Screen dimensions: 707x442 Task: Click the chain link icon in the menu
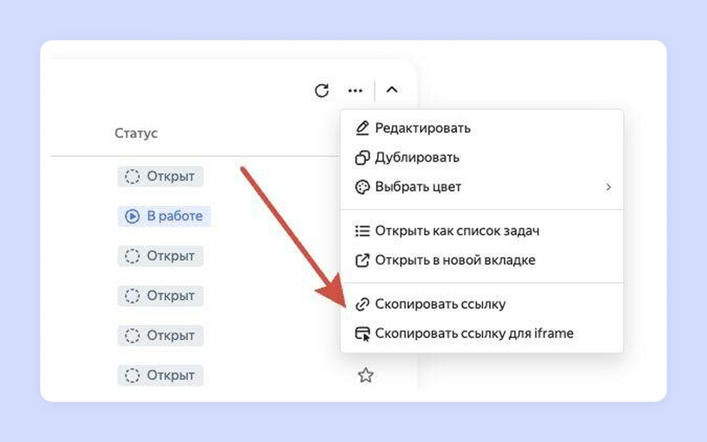click(362, 304)
